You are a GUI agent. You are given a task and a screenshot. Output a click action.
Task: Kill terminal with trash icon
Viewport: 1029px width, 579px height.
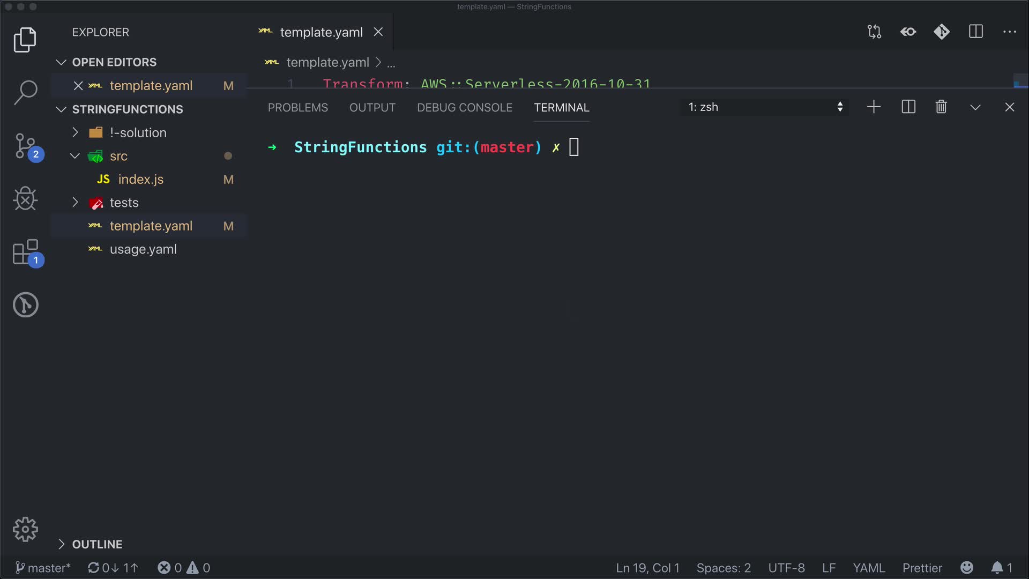[941, 107]
